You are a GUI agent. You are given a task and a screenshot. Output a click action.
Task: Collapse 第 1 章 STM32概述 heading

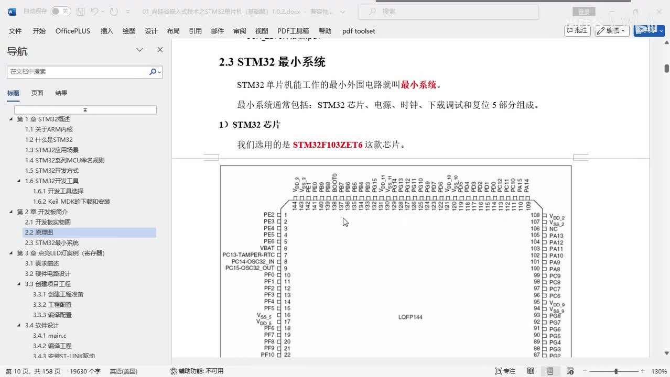point(11,119)
